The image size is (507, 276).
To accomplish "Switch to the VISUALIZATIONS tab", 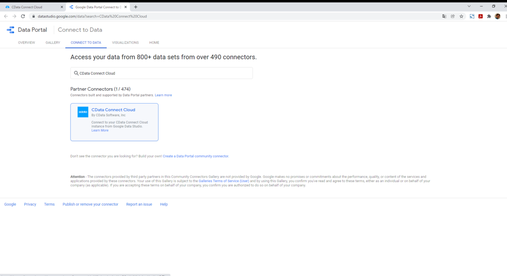I will [x=125, y=43].
